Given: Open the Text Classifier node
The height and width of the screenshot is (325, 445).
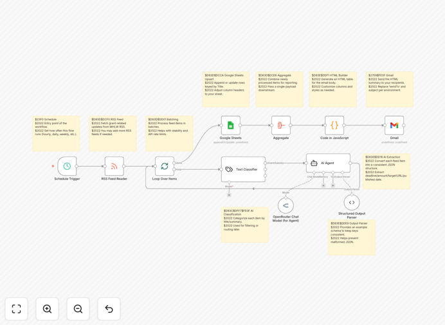Looking at the screenshot, I should pyautogui.click(x=243, y=169).
